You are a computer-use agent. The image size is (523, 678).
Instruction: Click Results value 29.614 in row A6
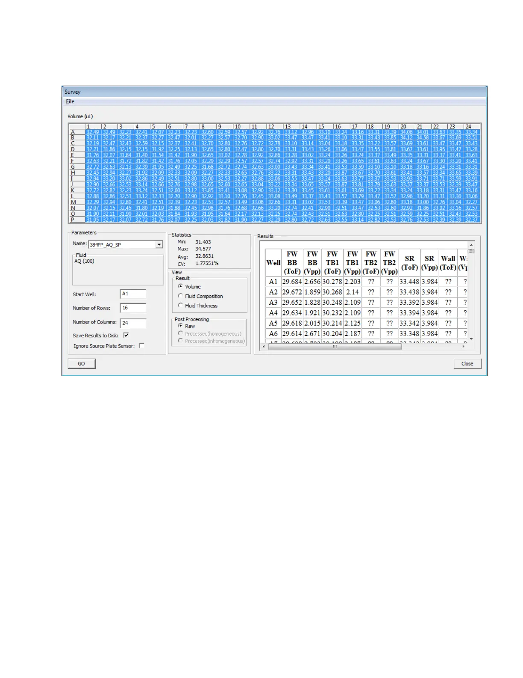292,333
